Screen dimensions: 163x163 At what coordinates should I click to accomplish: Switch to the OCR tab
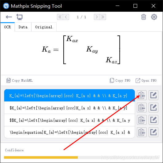click(7, 27)
